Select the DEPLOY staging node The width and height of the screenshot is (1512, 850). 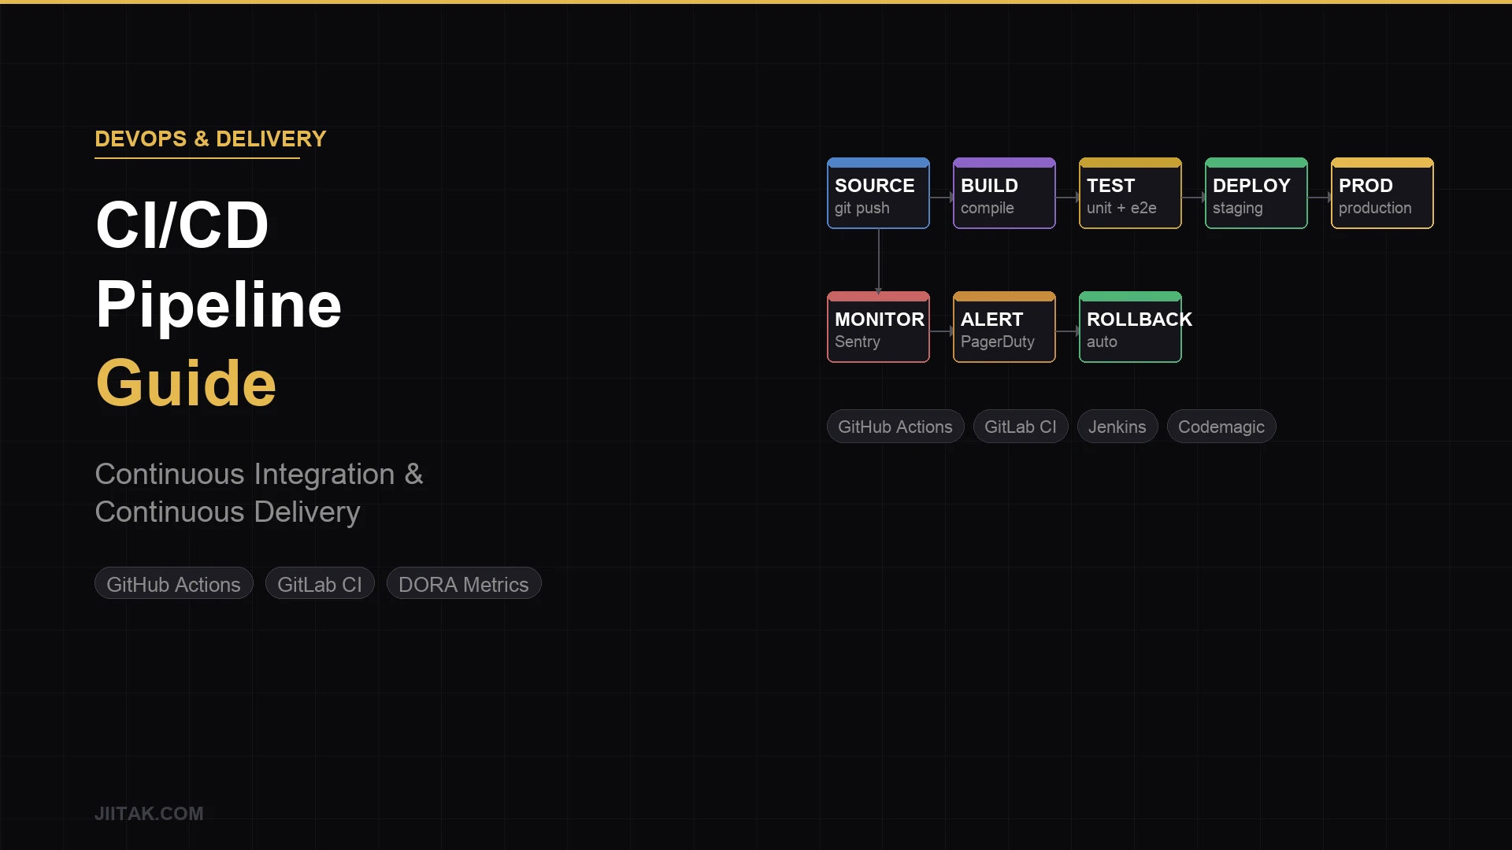point(1256,193)
